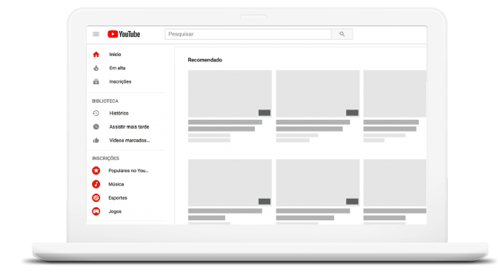Screen dimensions: 498x275
Task: Open second video thumbnail in bottom row
Action: coord(318,183)
